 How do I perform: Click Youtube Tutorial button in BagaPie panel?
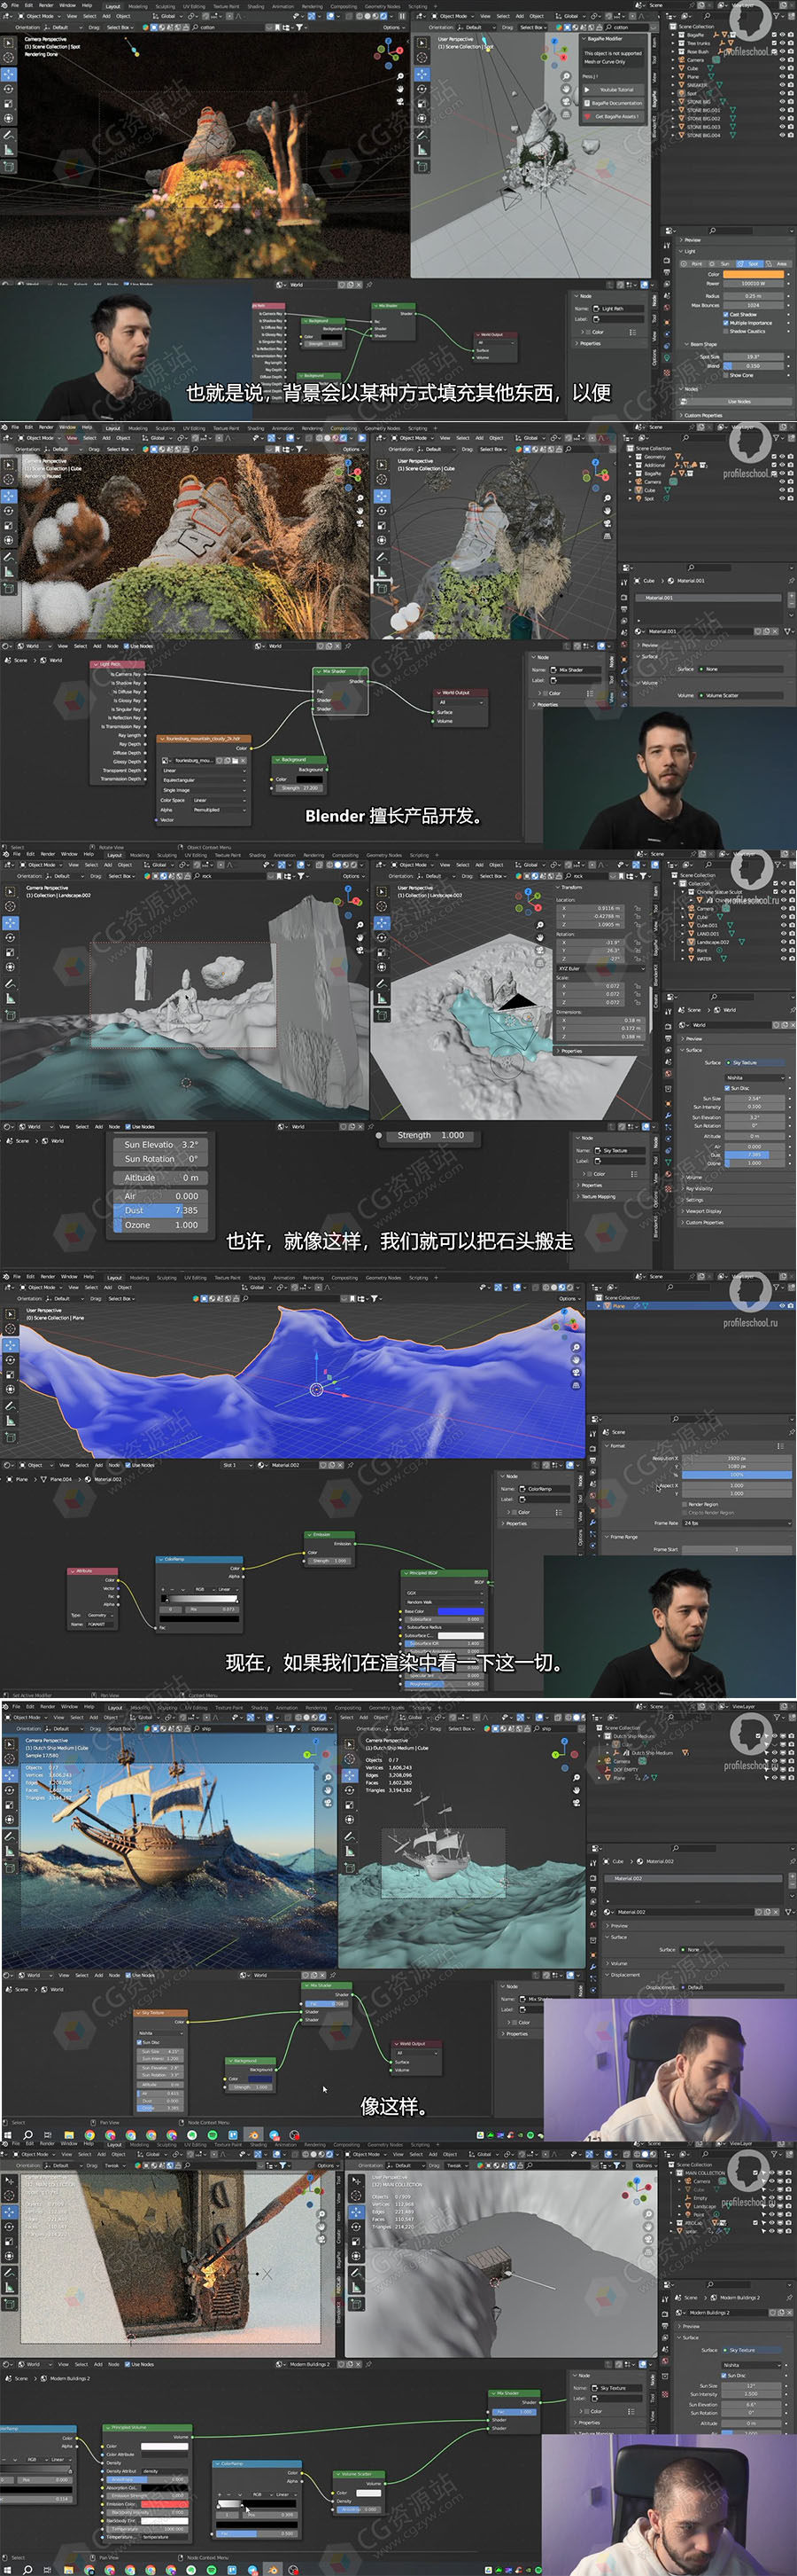click(613, 89)
